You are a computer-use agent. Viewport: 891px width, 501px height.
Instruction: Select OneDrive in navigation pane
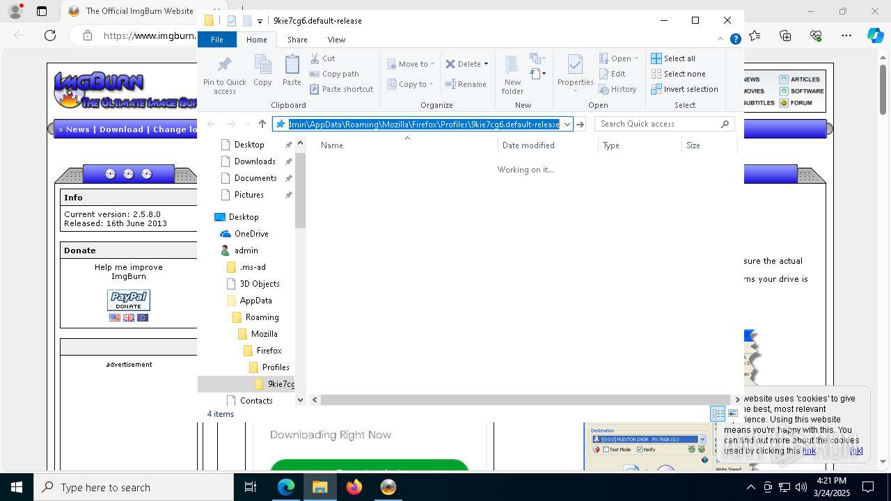coord(251,234)
